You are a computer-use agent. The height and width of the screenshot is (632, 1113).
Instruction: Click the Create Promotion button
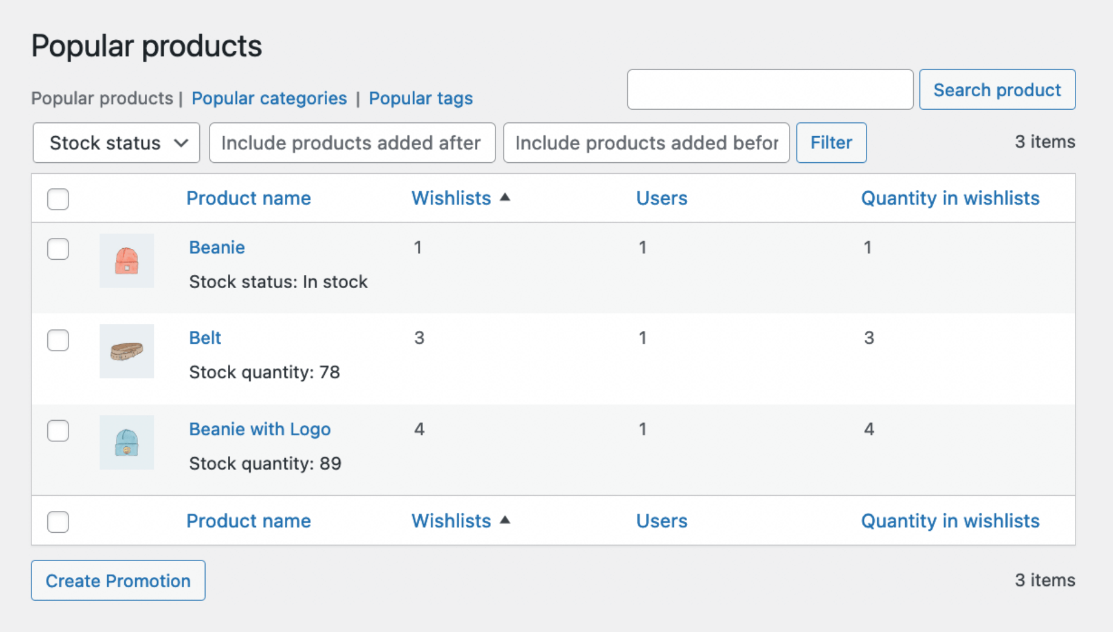(x=118, y=581)
